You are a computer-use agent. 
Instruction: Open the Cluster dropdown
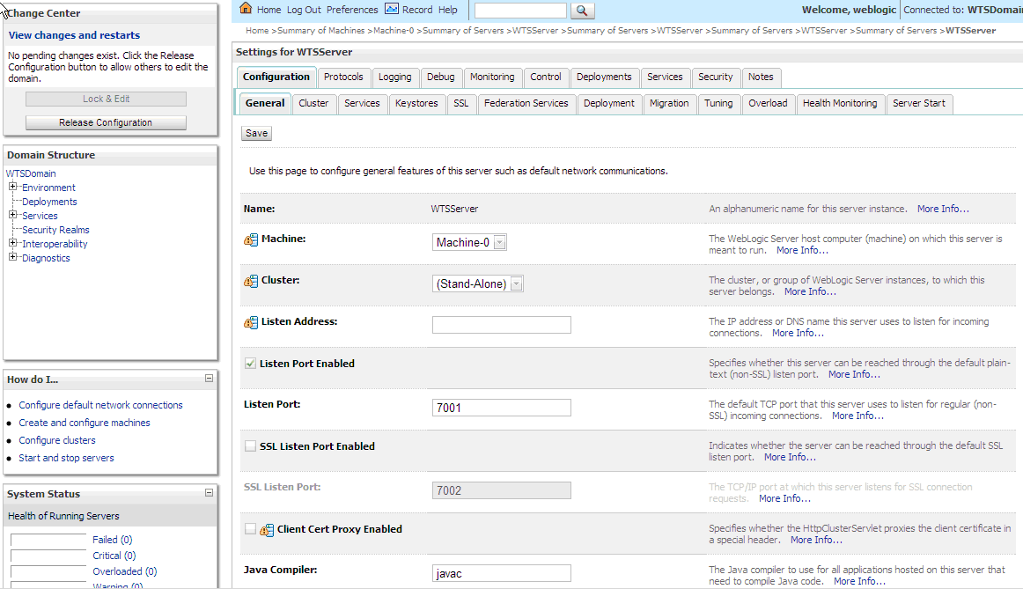[x=477, y=283]
